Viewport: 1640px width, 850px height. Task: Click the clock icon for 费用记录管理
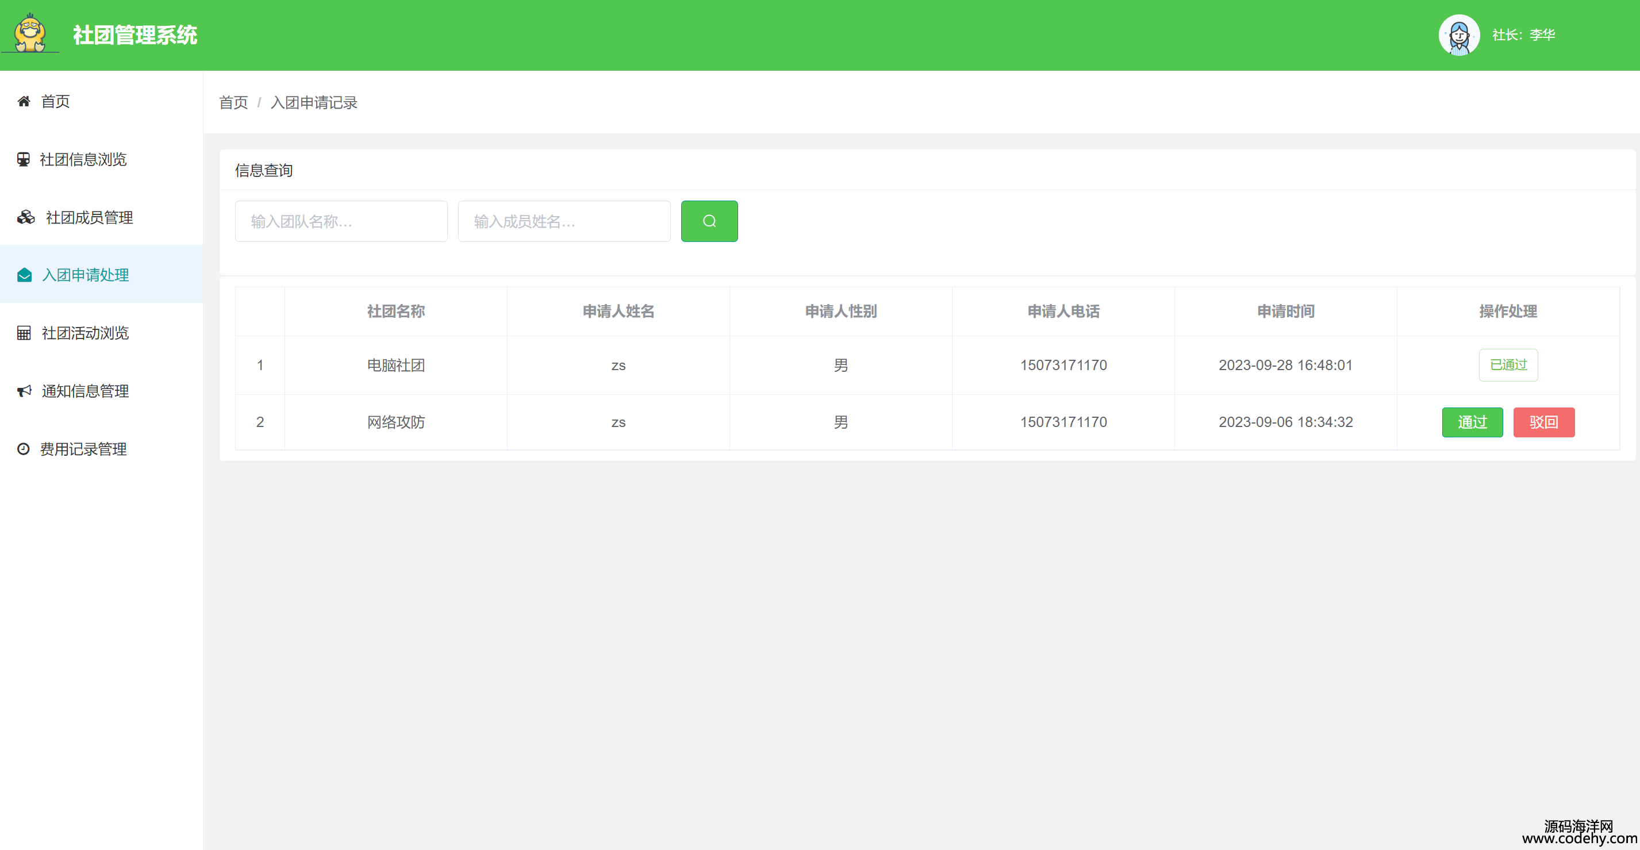coord(24,449)
